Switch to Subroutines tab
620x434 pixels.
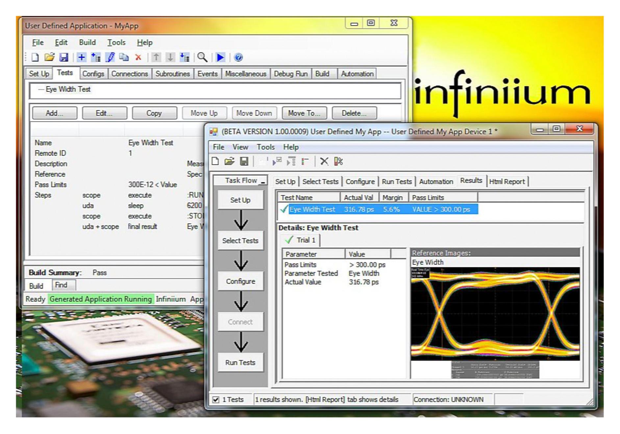(173, 74)
